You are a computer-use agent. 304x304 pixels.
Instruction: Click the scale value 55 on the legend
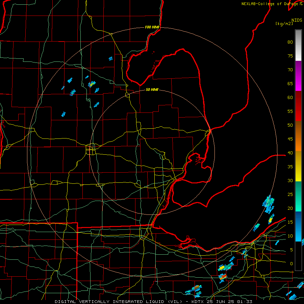pyautogui.click(x=290, y=111)
